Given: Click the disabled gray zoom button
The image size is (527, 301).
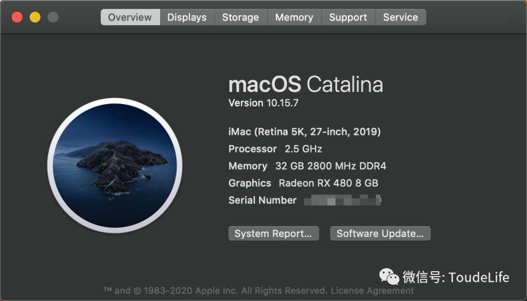Looking at the screenshot, I should point(53,17).
